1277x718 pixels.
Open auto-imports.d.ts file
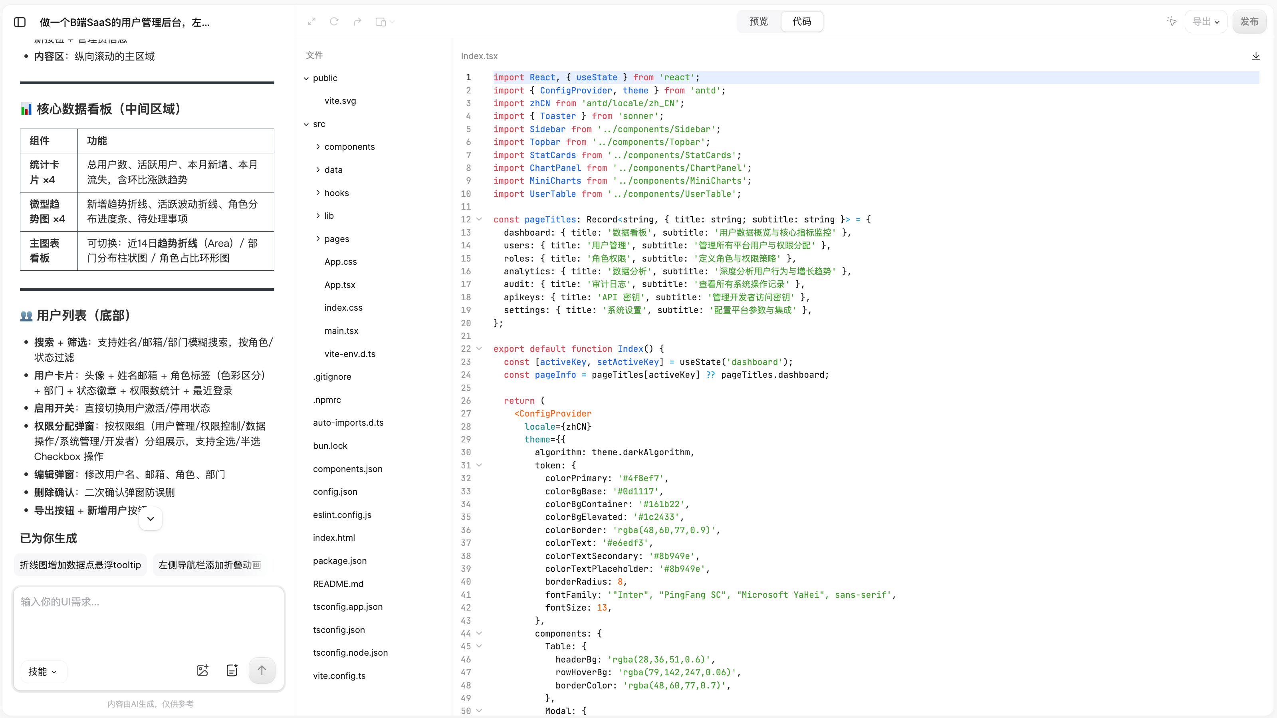348,422
